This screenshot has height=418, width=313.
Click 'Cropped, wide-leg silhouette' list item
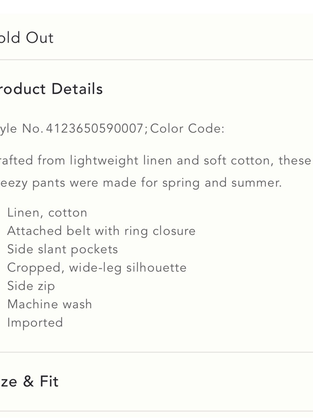[97, 268]
